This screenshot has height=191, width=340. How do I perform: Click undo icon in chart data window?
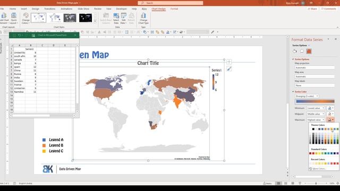(19, 36)
